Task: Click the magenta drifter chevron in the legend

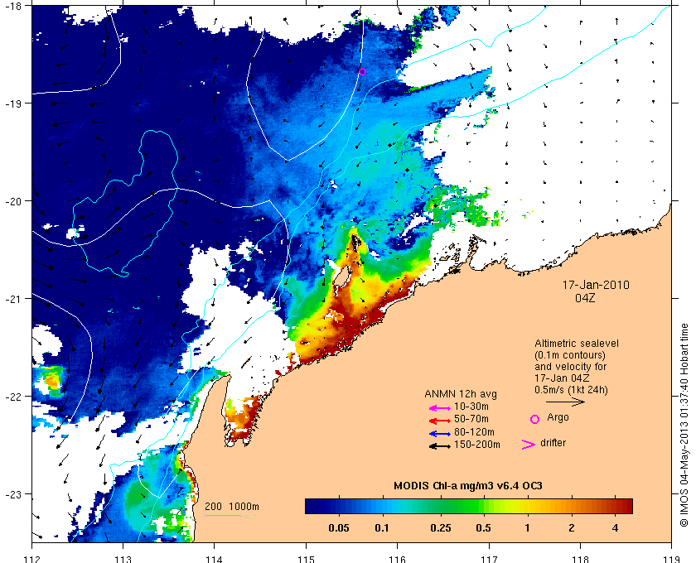Action: [529, 445]
